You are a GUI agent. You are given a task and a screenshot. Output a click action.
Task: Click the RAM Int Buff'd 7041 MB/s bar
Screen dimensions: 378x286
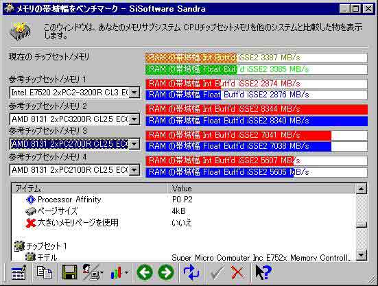tap(257, 135)
